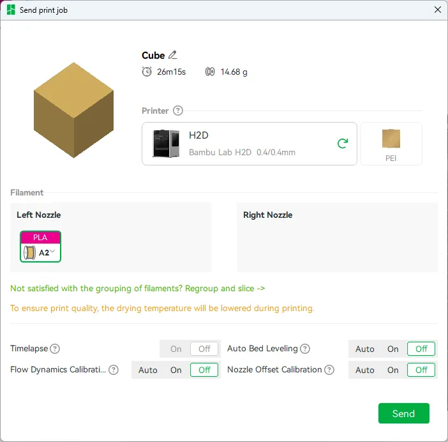The image size is (448, 442).
Task: Click the Flow Dynamics Calibration help icon
Action: coord(114,370)
